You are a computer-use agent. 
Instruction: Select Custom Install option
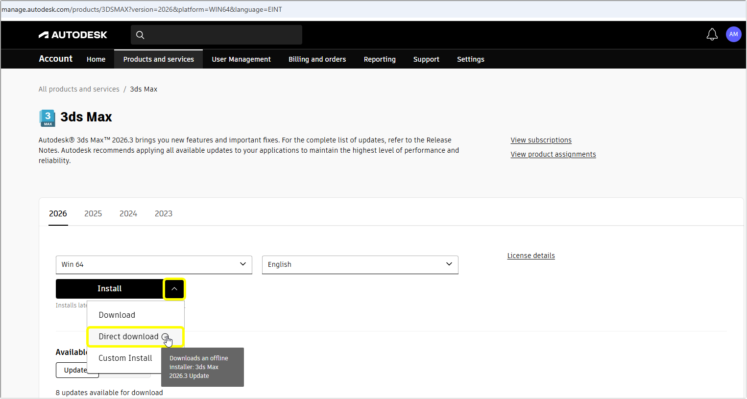click(124, 358)
